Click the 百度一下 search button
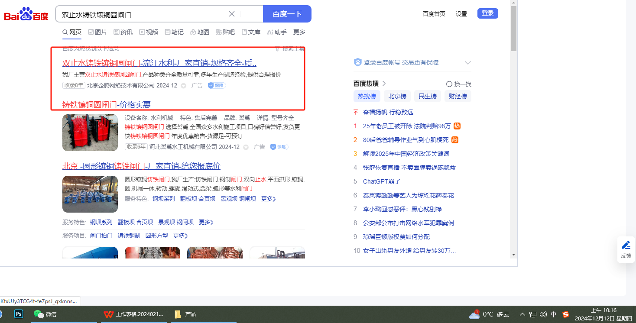Image resolution: width=636 pixels, height=323 pixels. point(287,14)
